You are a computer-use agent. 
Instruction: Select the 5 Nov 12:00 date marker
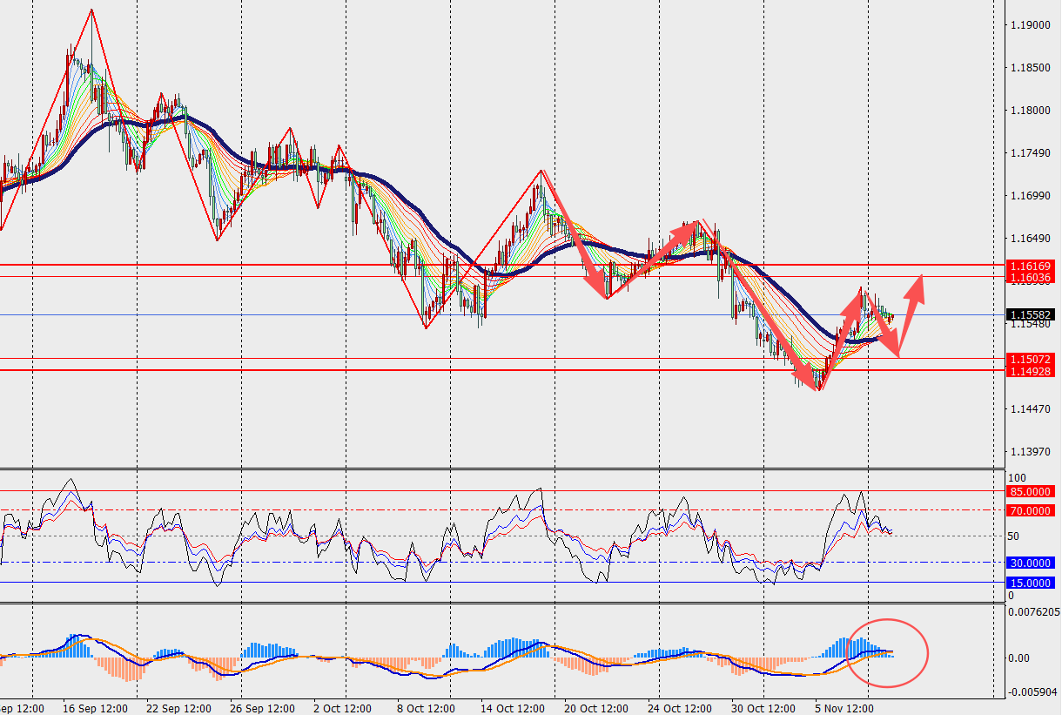pyautogui.click(x=843, y=708)
